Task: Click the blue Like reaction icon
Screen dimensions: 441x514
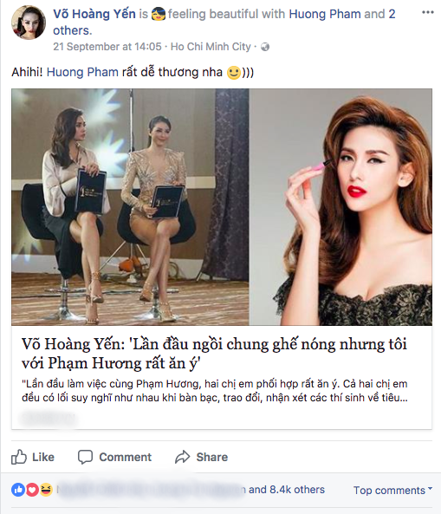Action: click(x=18, y=490)
